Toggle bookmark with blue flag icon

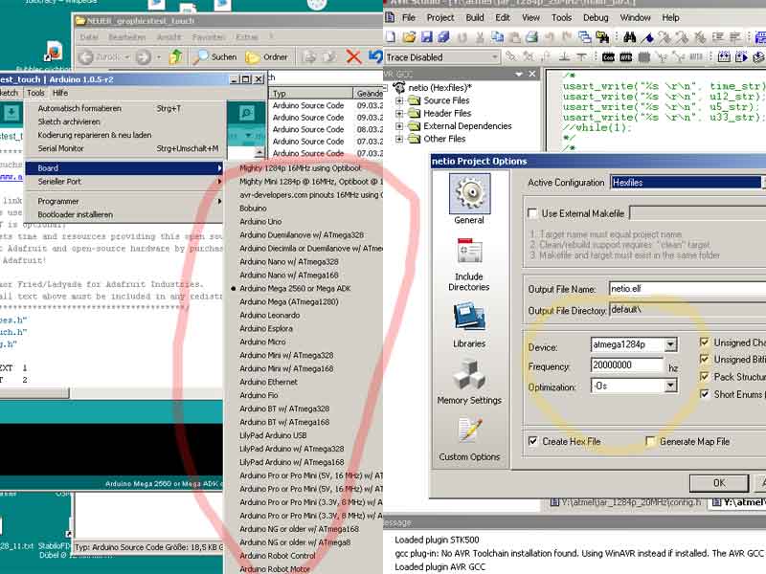pyautogui.click(x=648, y=37)
